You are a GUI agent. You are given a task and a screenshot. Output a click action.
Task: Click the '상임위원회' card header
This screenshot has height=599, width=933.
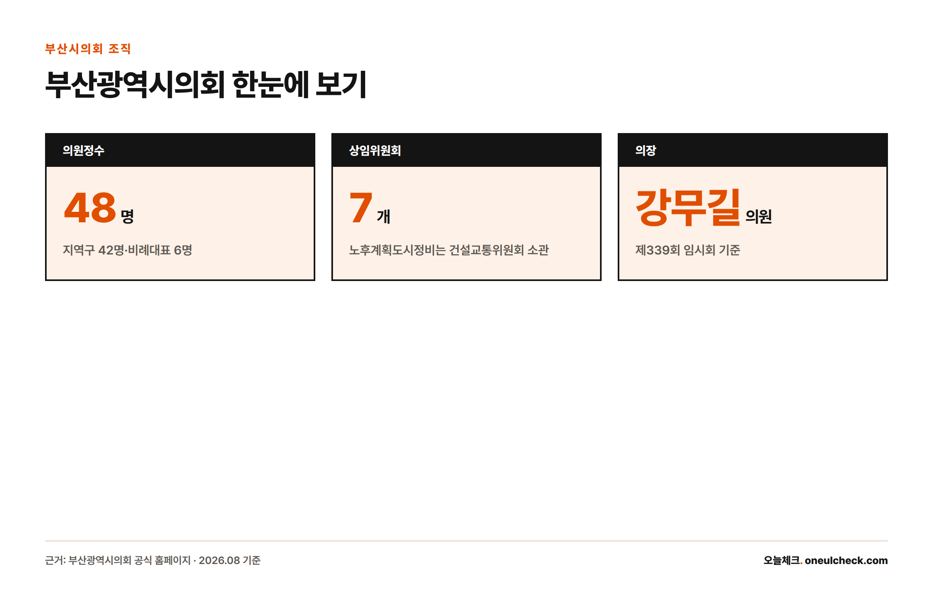click(466, 150)
